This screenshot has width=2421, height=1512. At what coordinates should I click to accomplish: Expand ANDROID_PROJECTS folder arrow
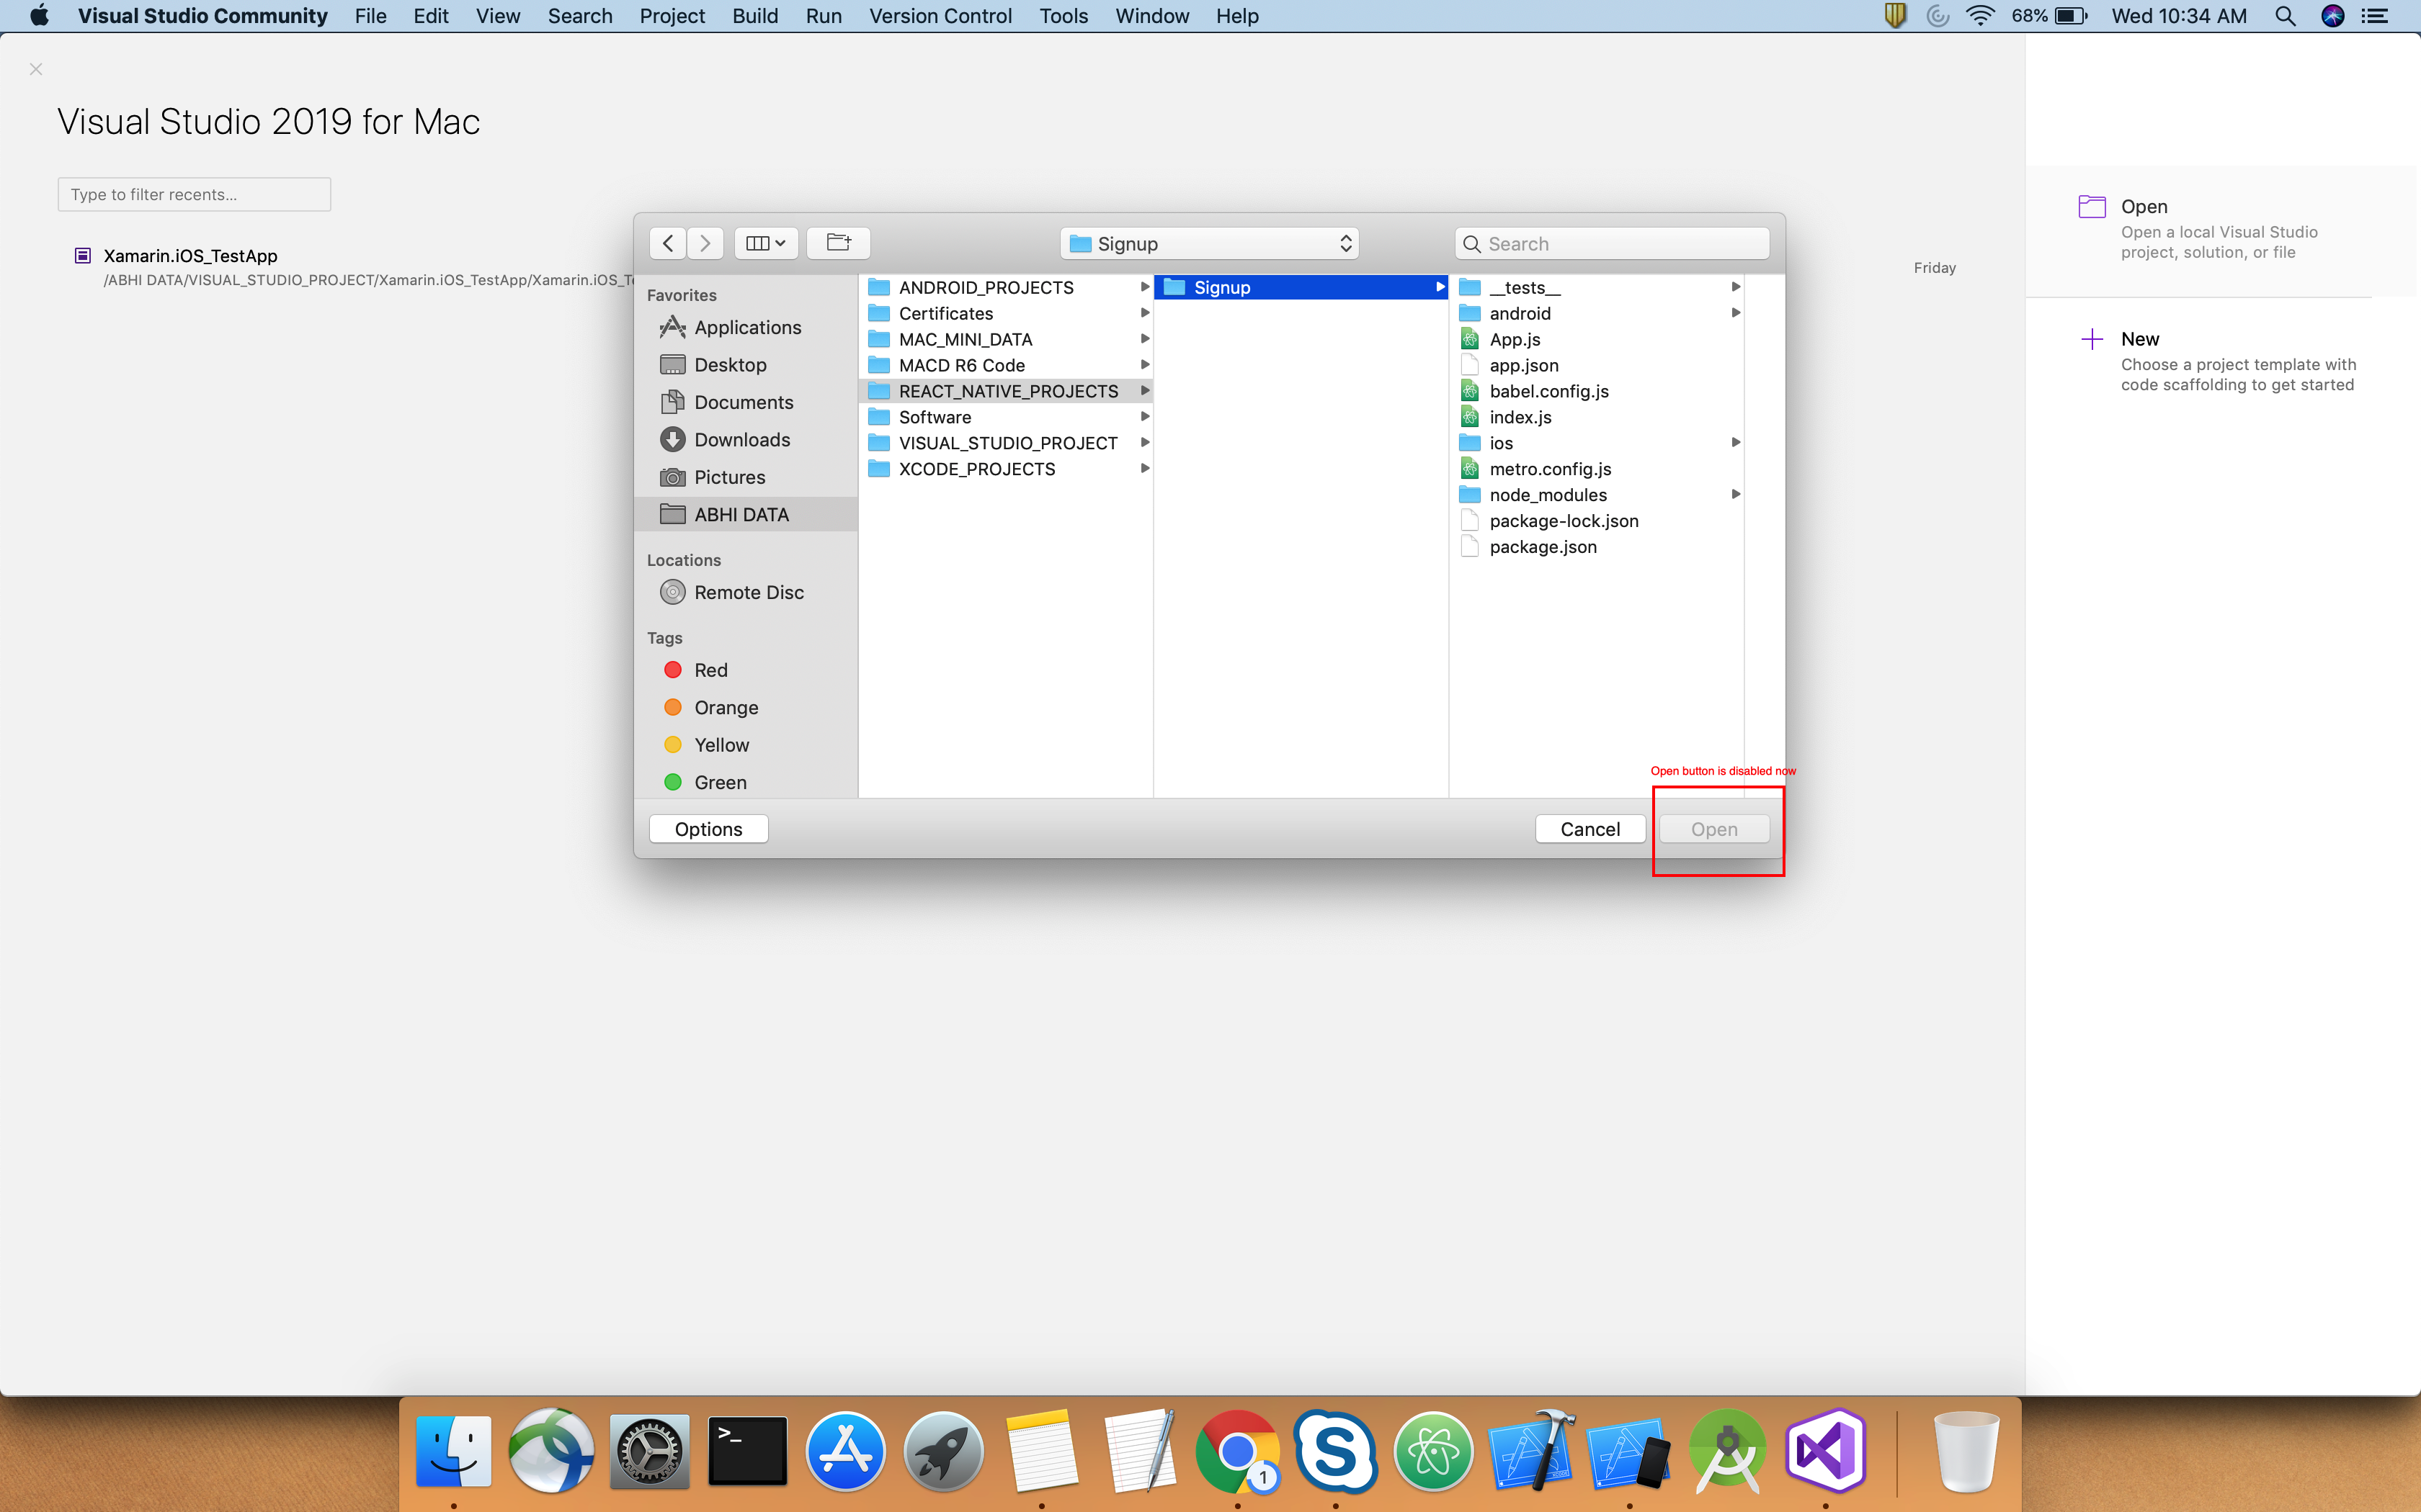pyautogui.click(x=1144, y=287)
